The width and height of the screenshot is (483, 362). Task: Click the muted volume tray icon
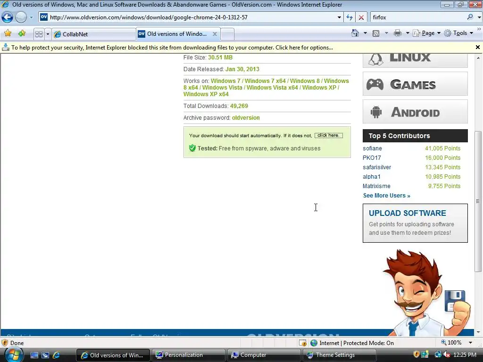[x=446, y=355]
